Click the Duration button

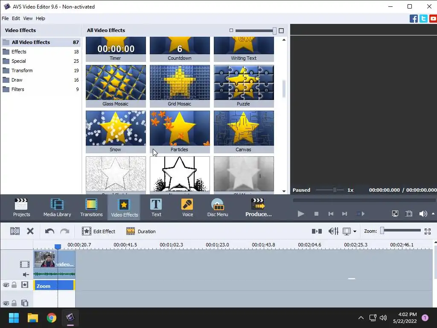click(x=141, y=231)
